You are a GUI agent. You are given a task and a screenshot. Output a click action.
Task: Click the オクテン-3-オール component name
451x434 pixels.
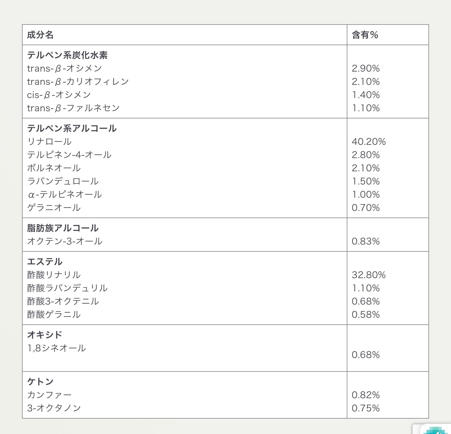click(x=65, y=241)
